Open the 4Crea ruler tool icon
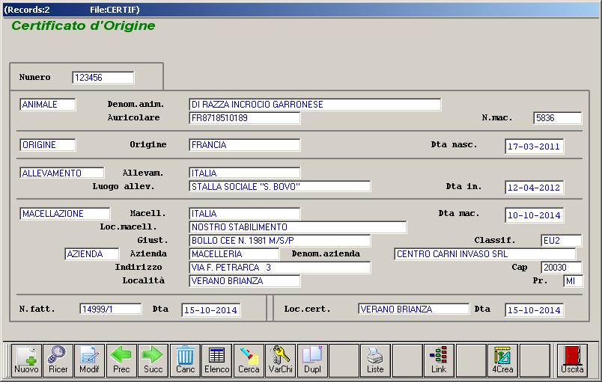 (502, 360)
